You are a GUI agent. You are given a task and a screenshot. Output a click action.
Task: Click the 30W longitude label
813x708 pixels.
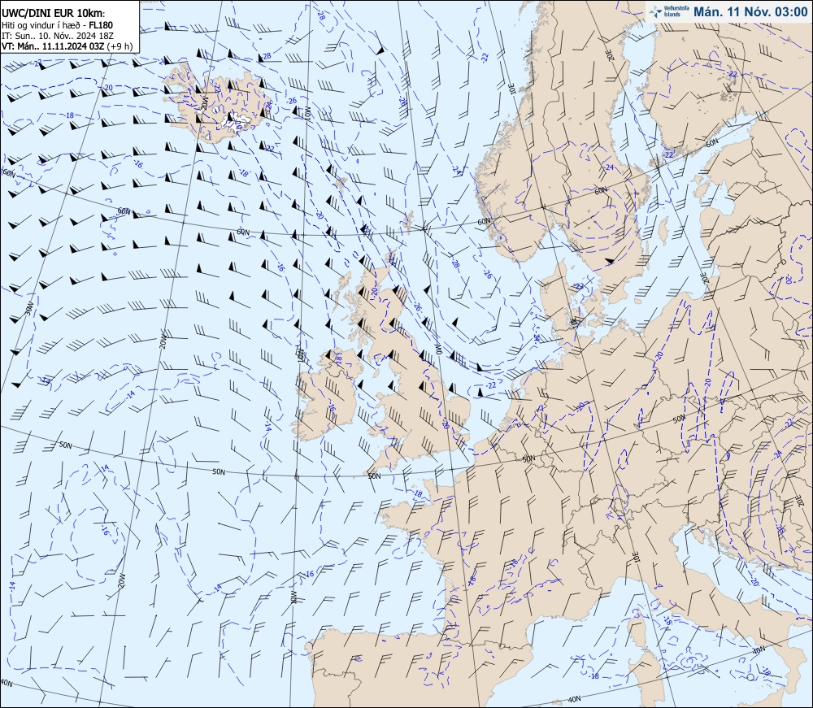point(29,308)
